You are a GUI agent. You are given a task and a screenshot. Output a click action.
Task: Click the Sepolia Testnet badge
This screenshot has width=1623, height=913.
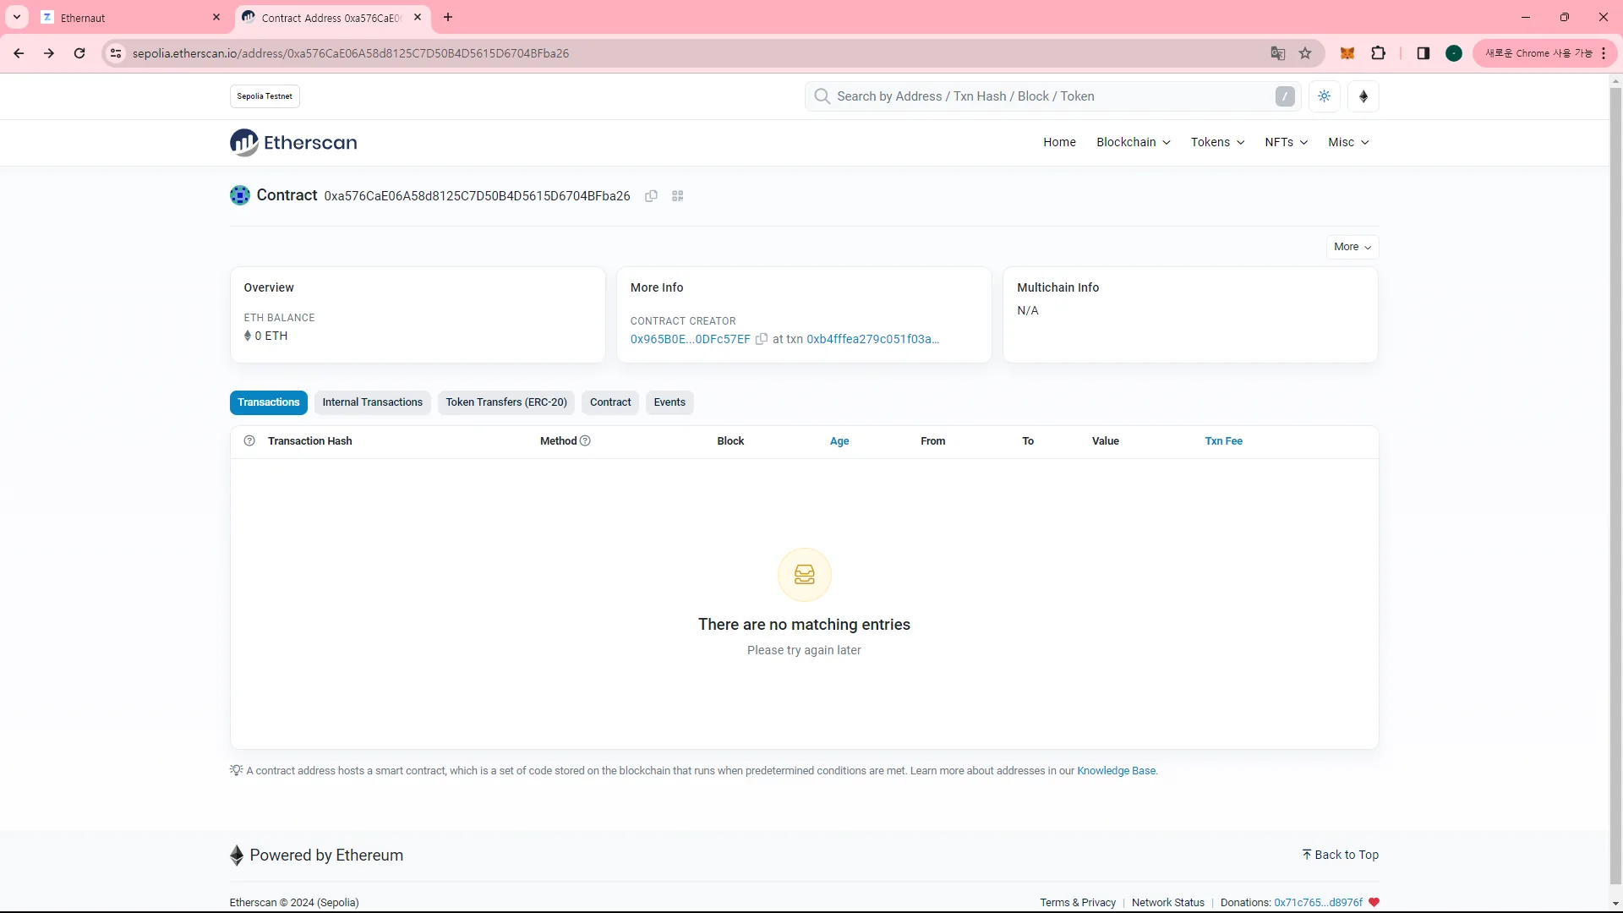point(265,96)
